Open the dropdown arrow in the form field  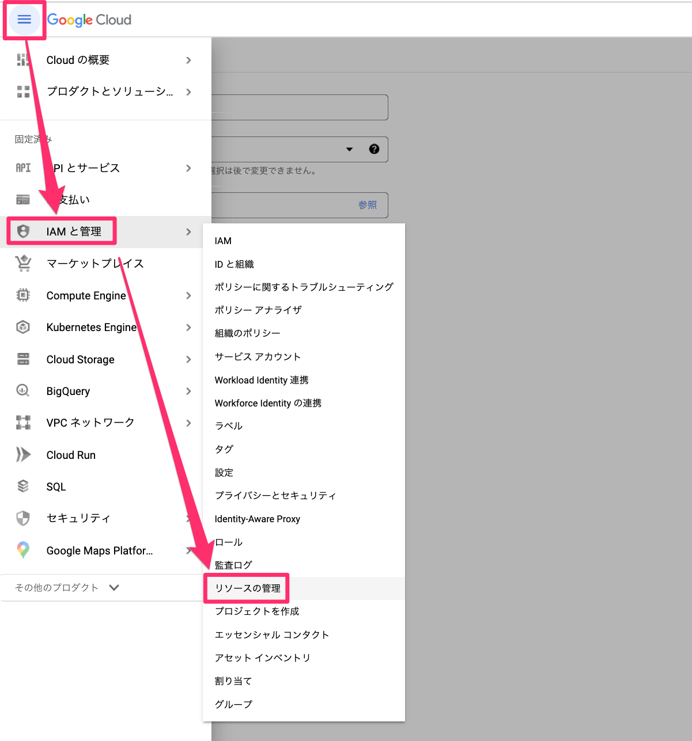(349, 149)
